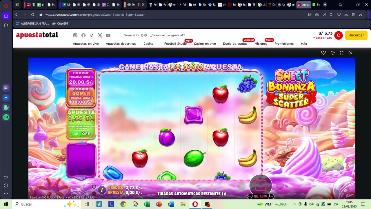
Task: Decrease bet with the minus button
Action: (241, 186)
